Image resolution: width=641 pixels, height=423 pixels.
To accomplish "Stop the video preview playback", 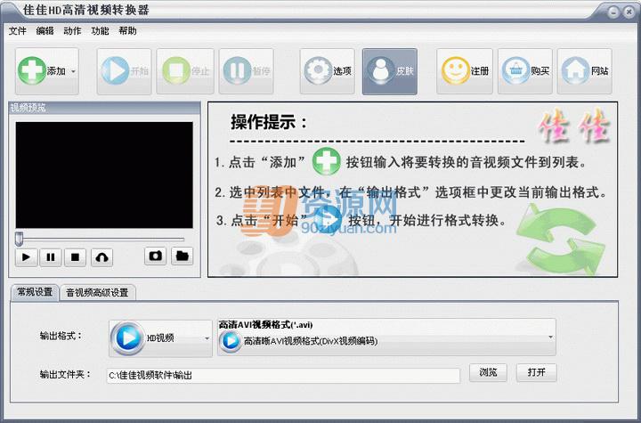I will click(x=75, y=257).
